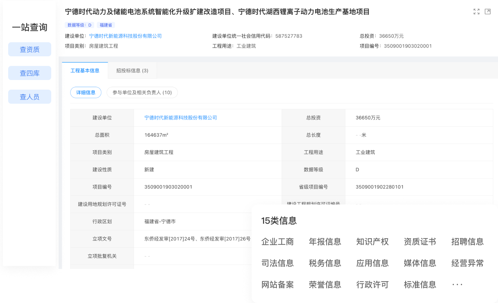The image size is (498, 303).
Task: Click 招聘信息 in info panel
Action: 468,242
